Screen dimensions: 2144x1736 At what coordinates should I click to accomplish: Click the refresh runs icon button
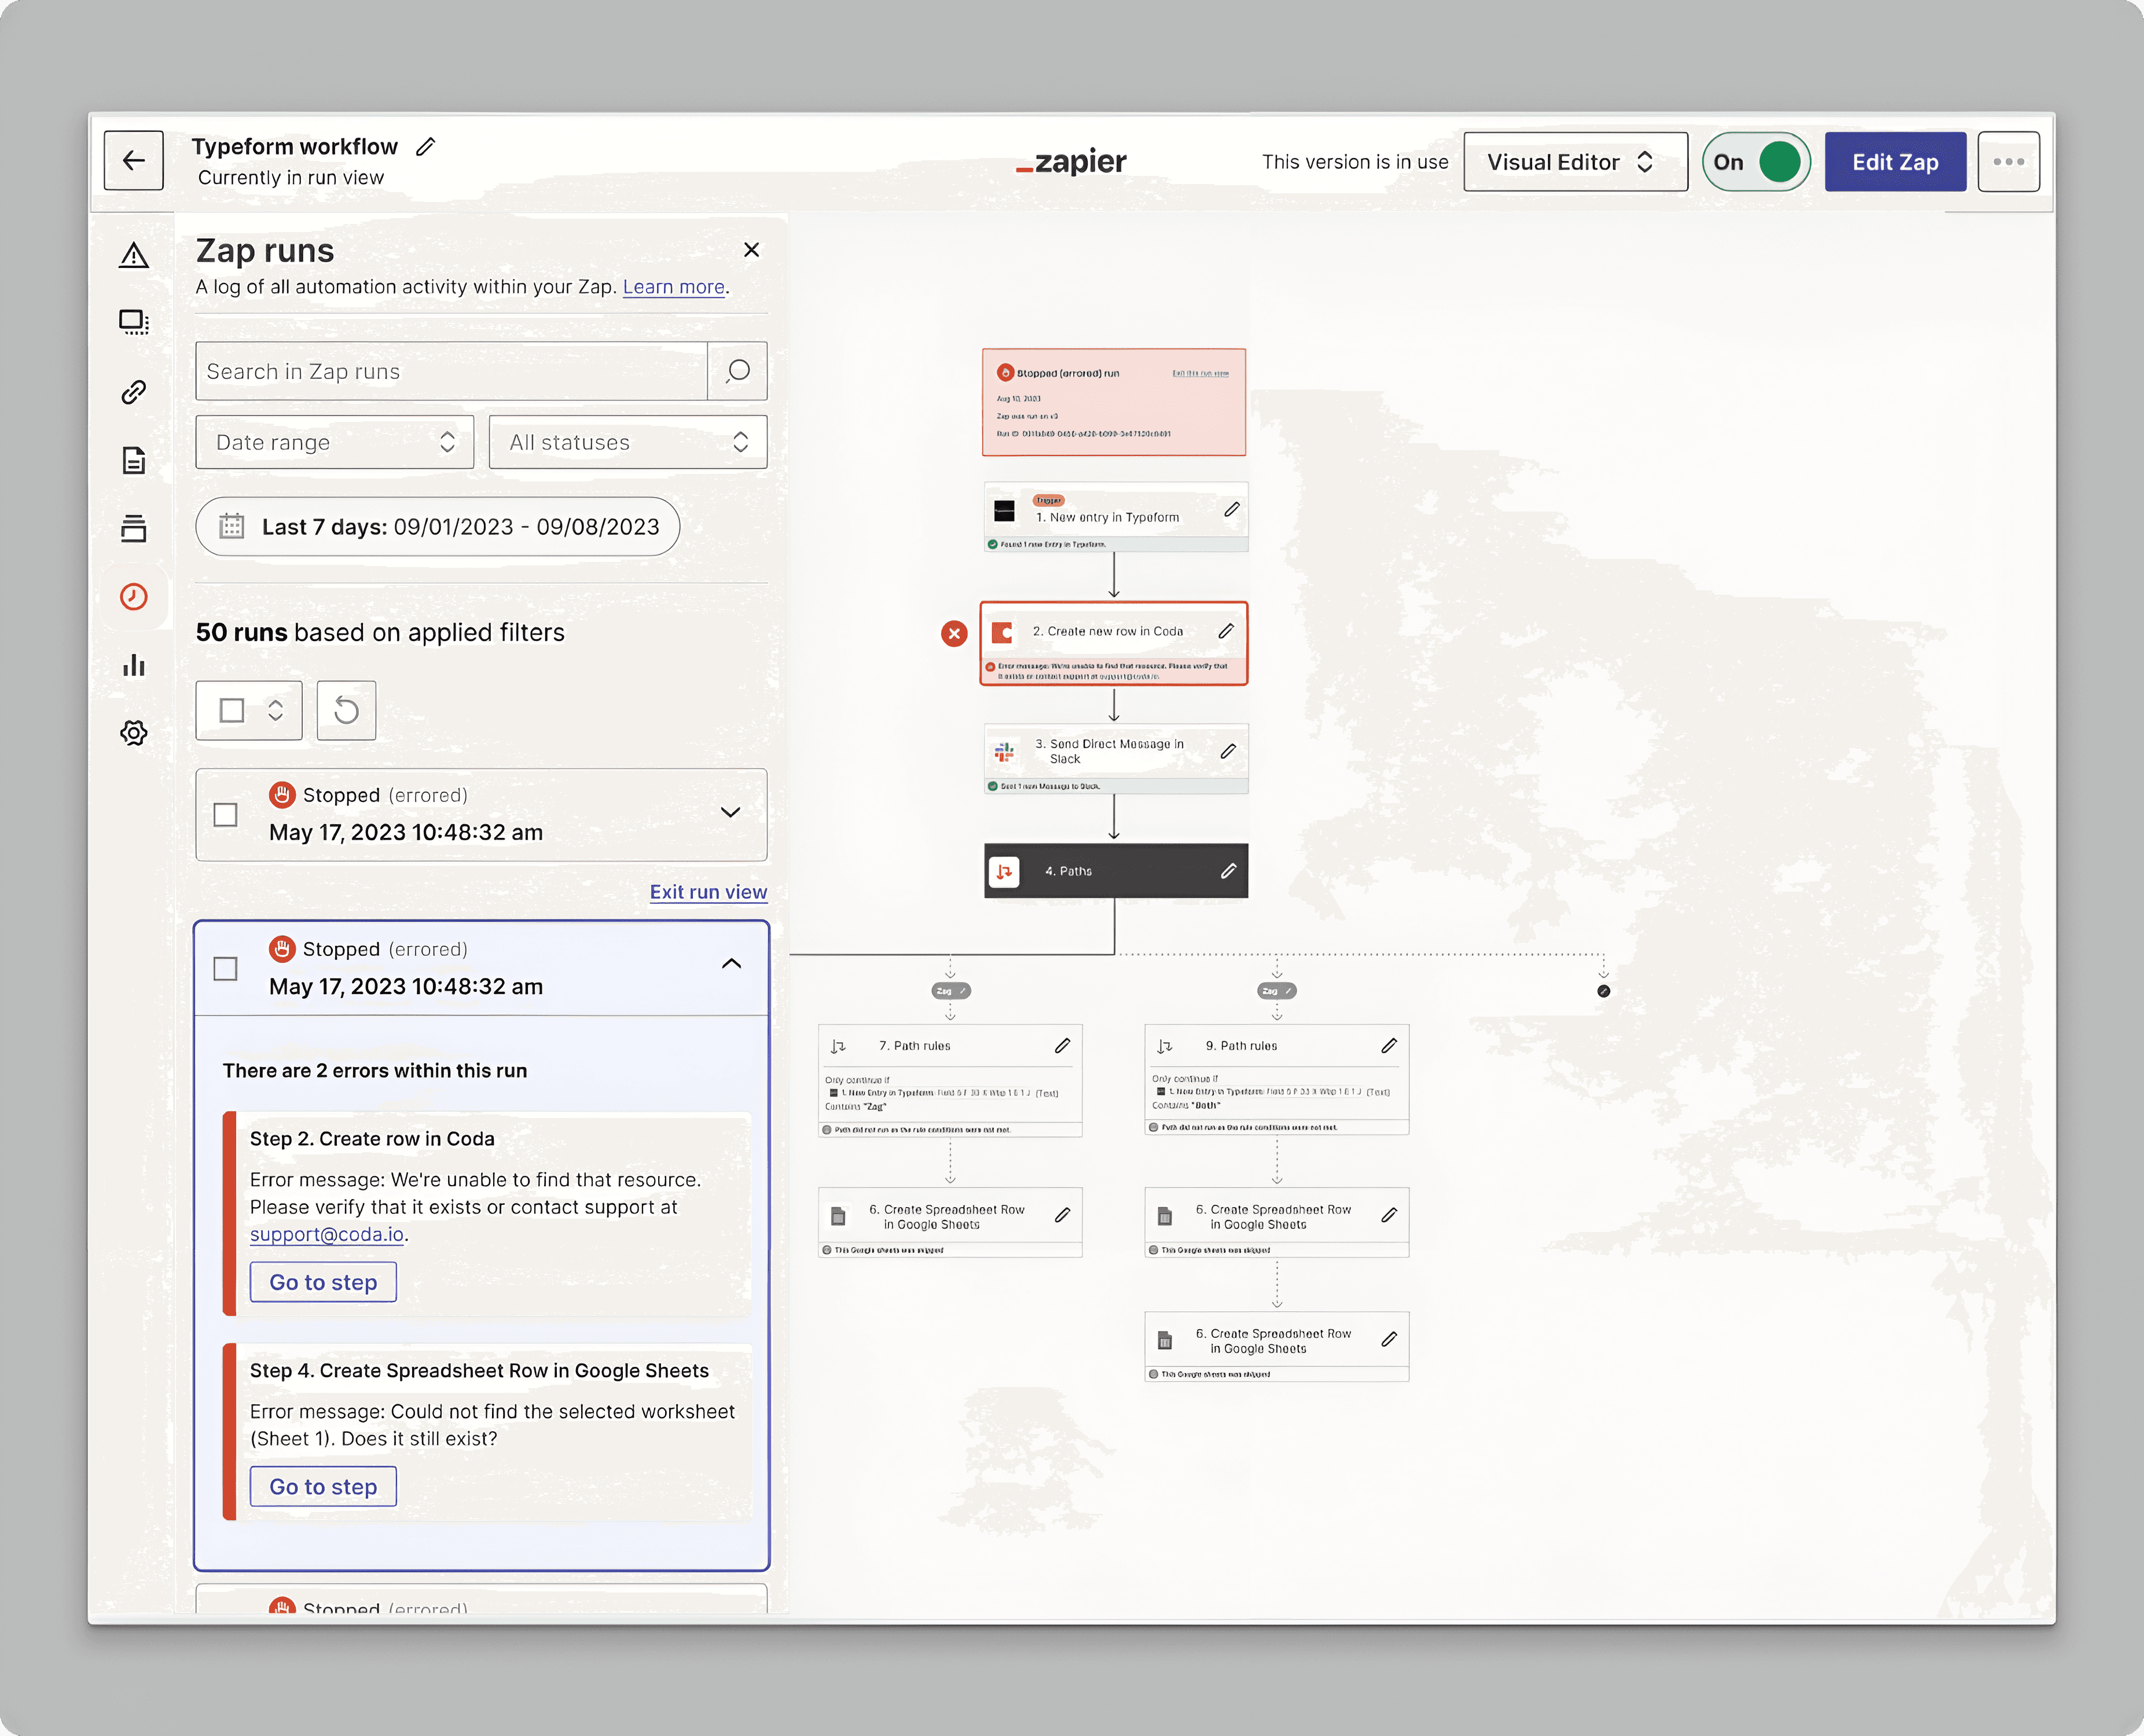point(346,710)
